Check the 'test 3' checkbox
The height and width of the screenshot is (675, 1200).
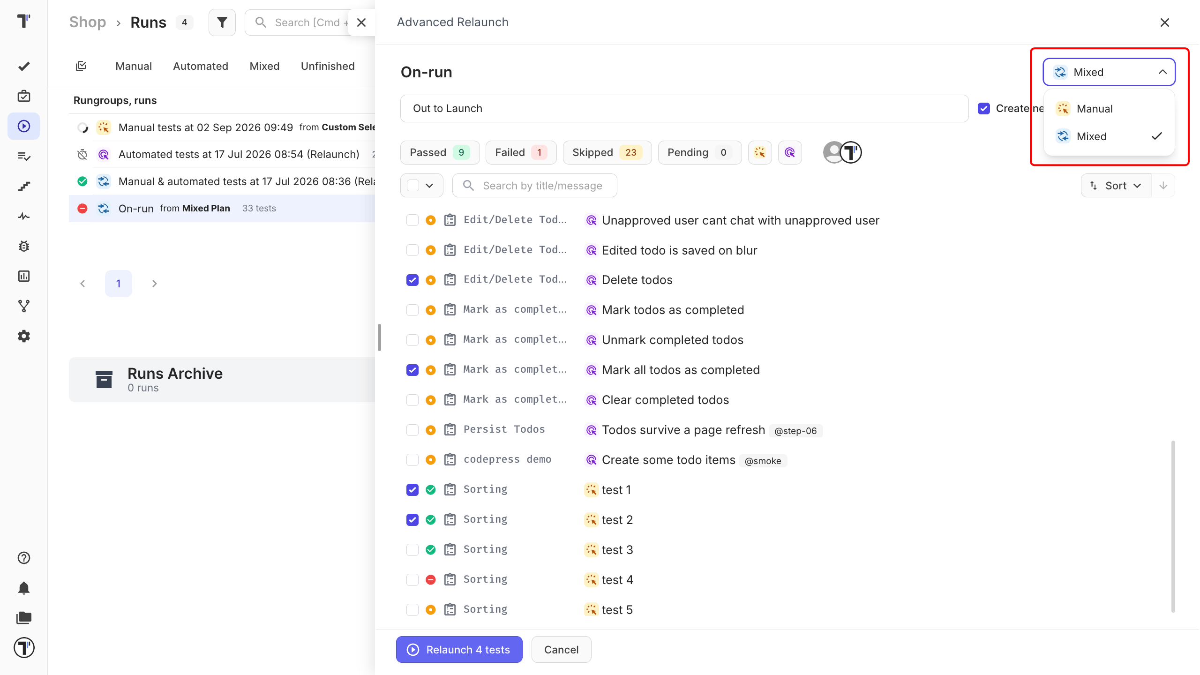coord(412,550)
